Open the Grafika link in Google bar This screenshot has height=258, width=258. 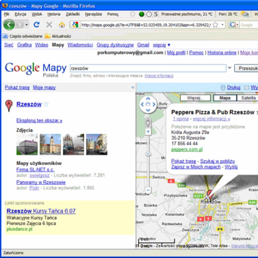pos(24,45)
